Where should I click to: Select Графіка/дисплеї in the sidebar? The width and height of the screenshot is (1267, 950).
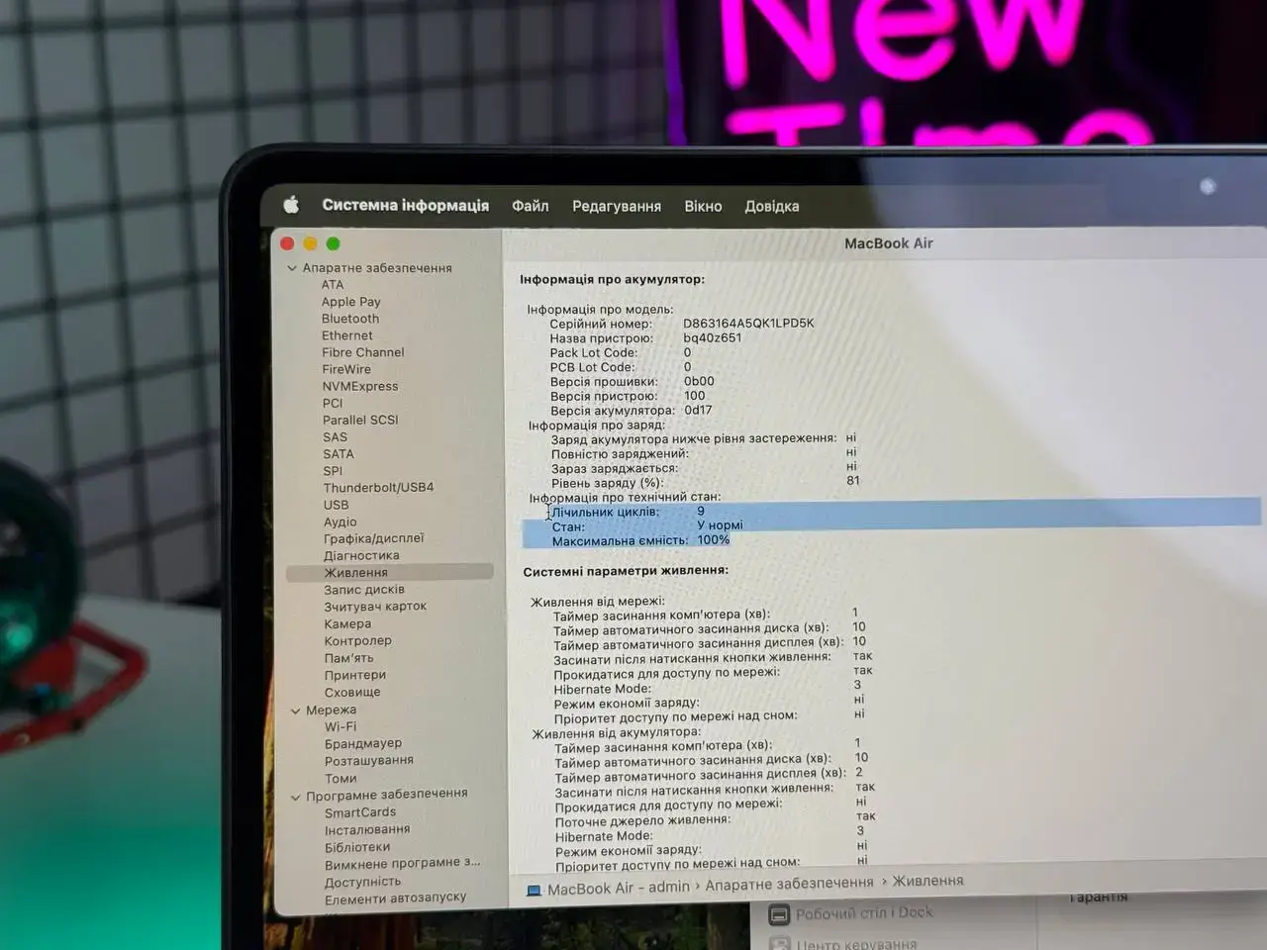point(374,538)
